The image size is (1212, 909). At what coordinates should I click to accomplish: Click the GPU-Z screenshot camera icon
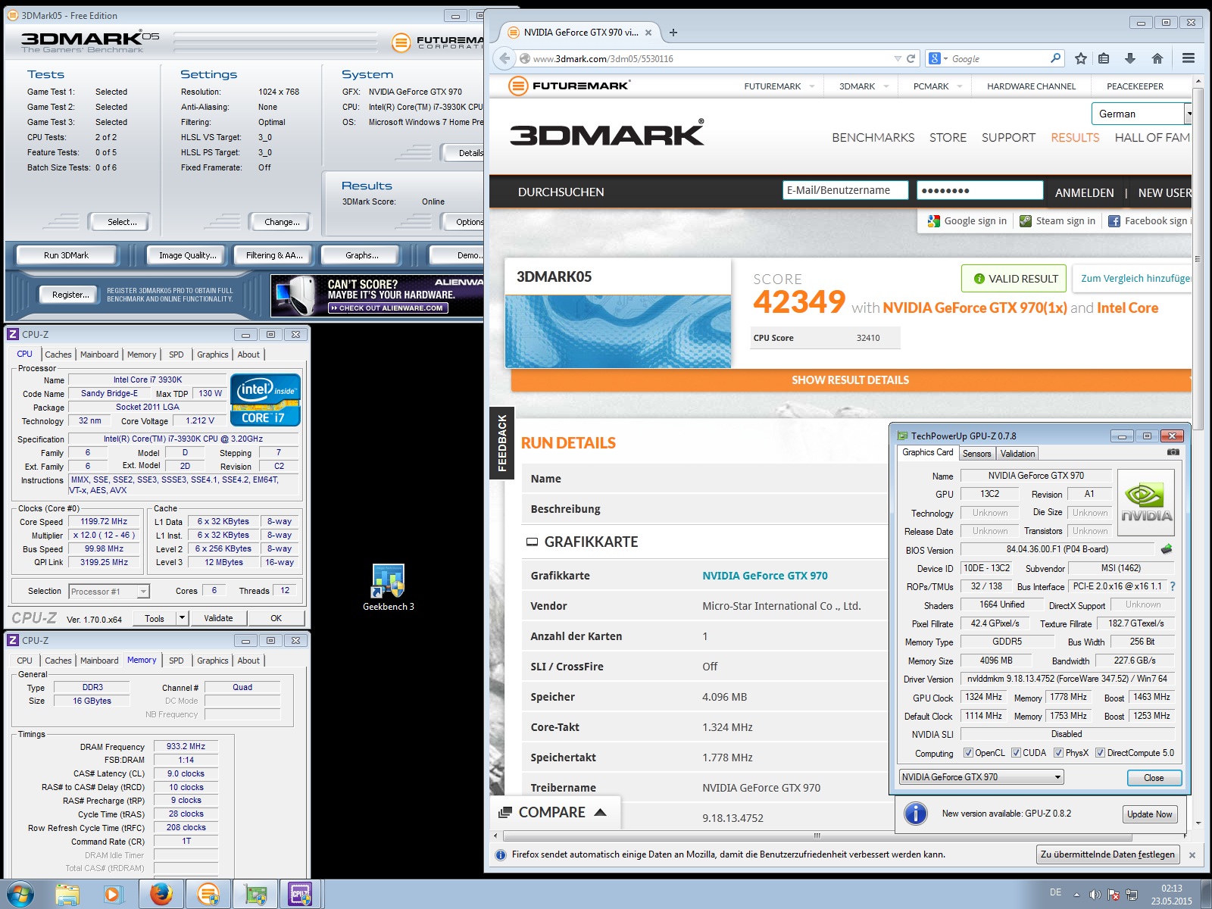pos(1173,452)
